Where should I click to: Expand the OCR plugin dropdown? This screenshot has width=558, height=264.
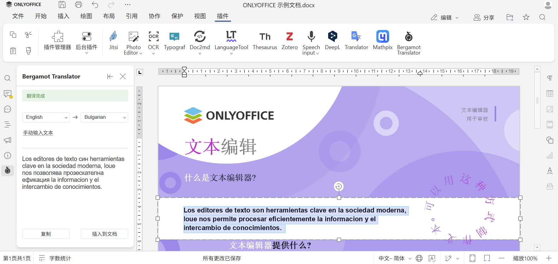pyautogui.click(x=153, y=53)
